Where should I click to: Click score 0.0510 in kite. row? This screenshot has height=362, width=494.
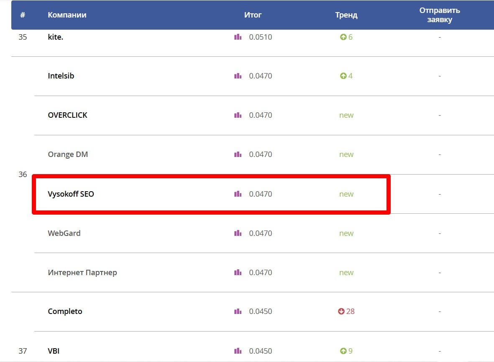261,37
